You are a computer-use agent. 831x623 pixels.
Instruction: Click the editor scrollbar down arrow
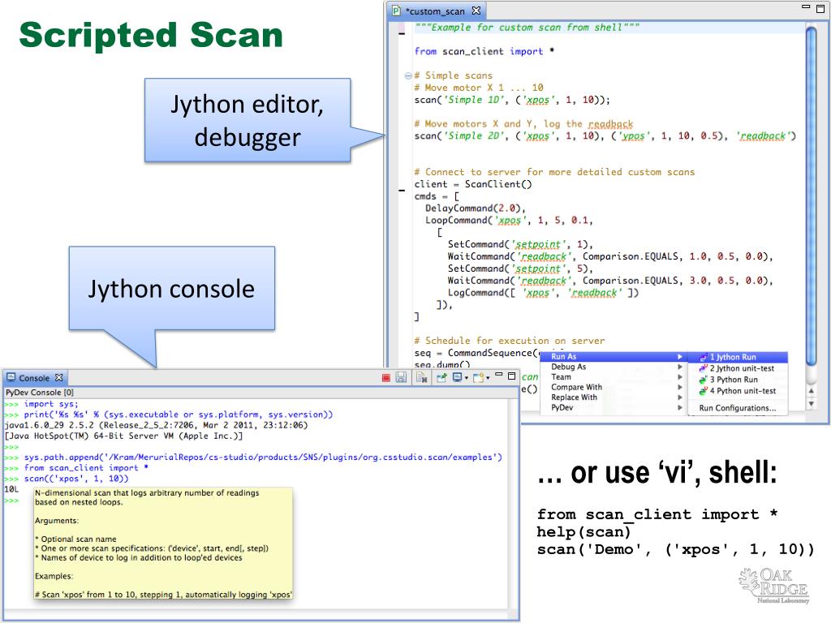pos(811,403)
